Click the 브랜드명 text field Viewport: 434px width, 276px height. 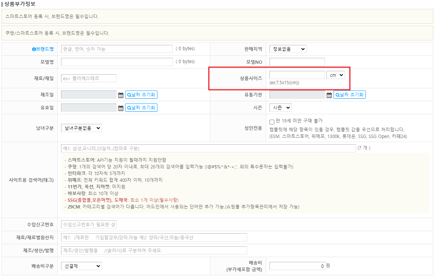click(x=117, y=49)
